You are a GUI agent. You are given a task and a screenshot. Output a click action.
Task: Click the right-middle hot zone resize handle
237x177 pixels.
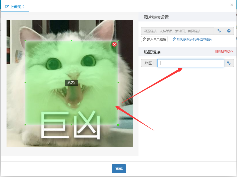118,82
